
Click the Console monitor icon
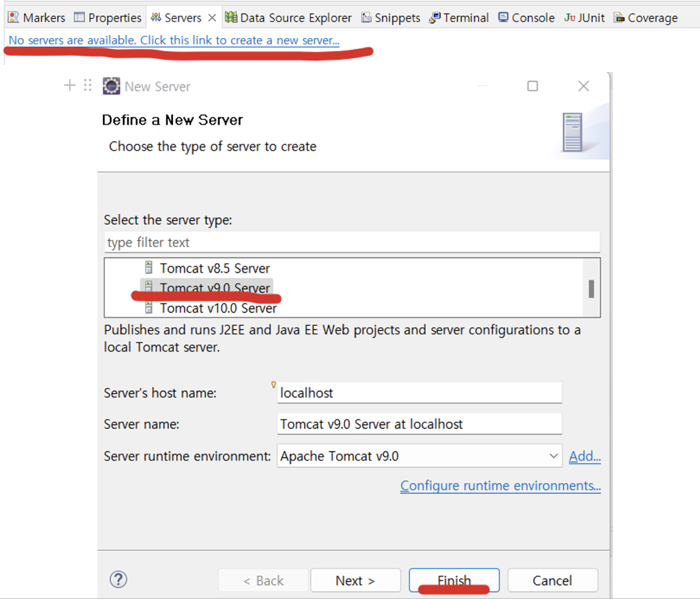503,17
